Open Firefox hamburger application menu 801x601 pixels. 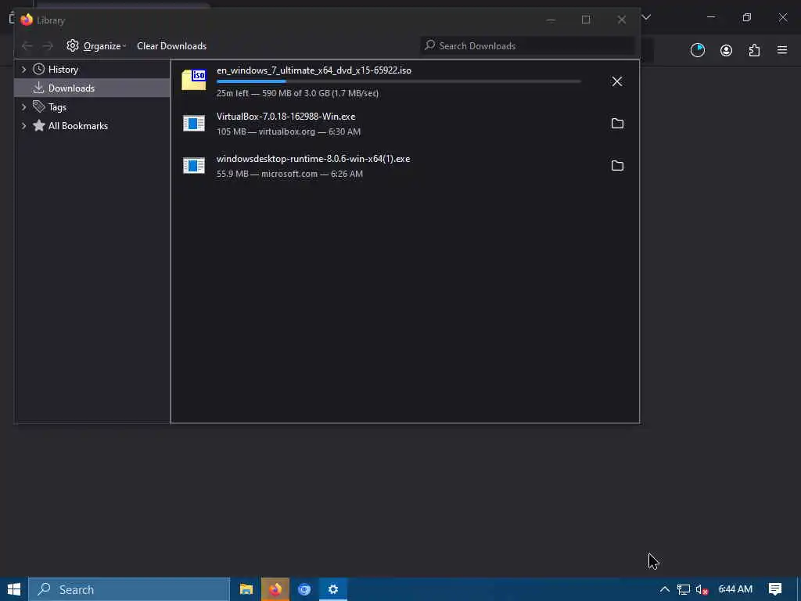click(x=782, y=50)
